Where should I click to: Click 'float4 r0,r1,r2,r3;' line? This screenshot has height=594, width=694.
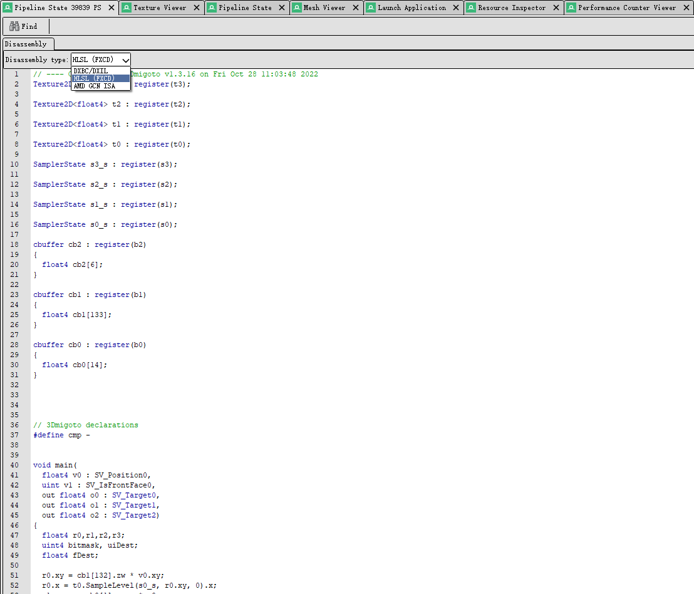83,535
